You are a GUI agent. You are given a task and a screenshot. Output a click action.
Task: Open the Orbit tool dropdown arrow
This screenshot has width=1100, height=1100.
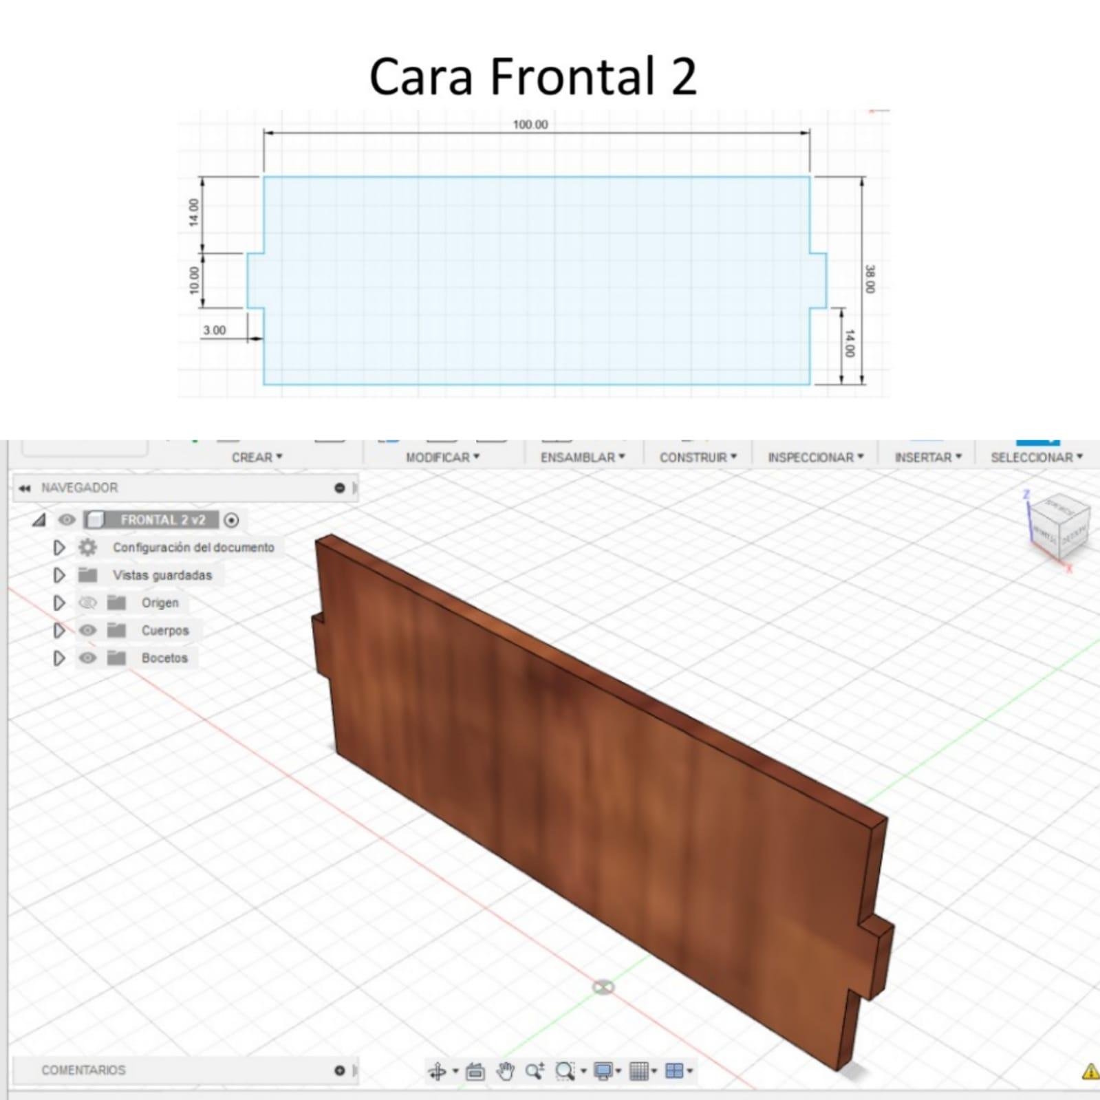click(x=455, y=1071)
